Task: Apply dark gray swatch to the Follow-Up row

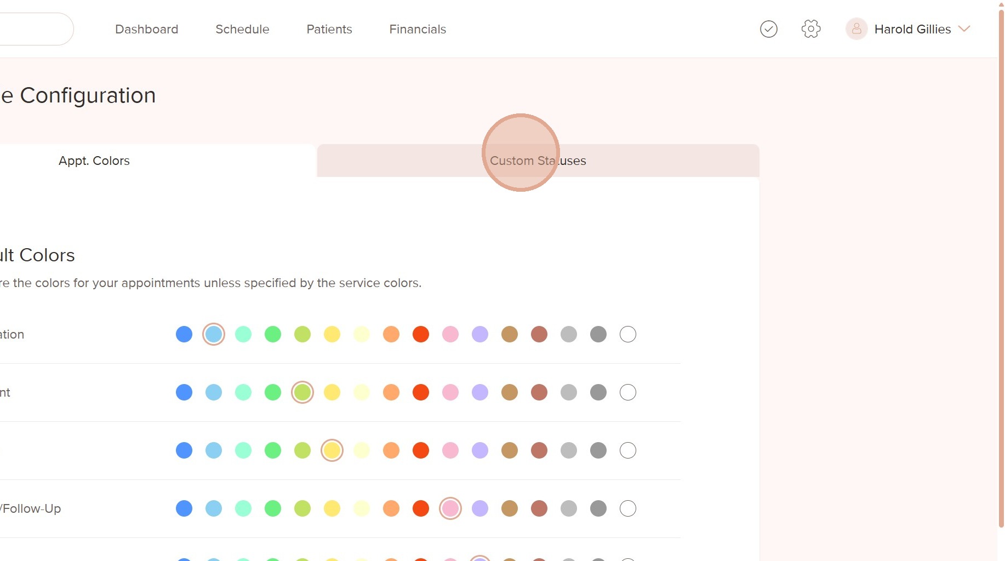Action: click(x=598, y=508)
